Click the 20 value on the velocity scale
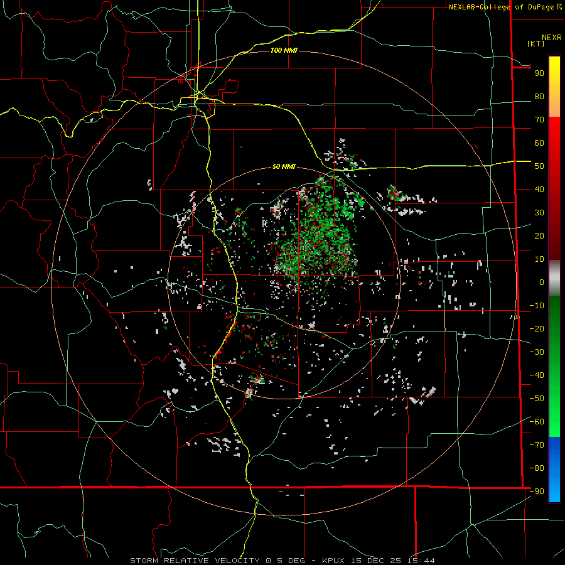 pyautogui.click(x=539, y=236)
